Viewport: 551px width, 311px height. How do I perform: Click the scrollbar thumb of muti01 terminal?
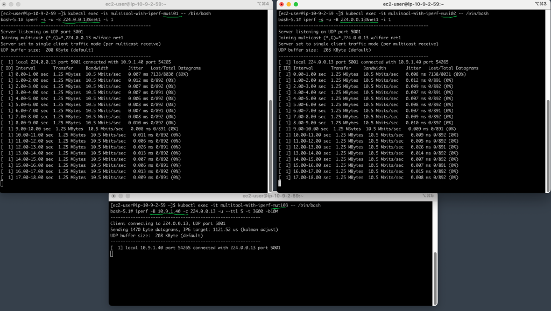[x=270, y=145]
